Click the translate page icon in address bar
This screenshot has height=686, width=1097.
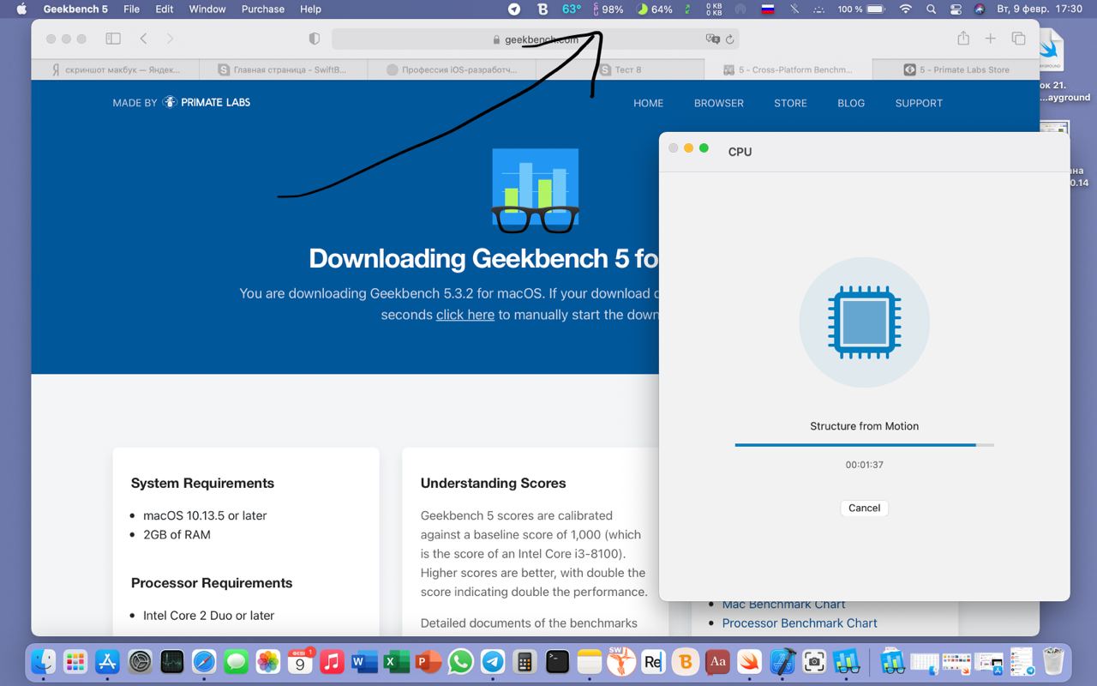pyautogui.click(x=712, y=39)
